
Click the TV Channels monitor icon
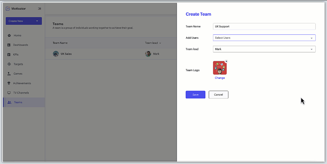tap(9, 93)
